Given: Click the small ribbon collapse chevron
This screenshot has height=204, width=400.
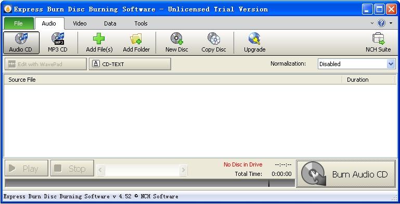Looking at the screenshot, I should click(372, 23).
